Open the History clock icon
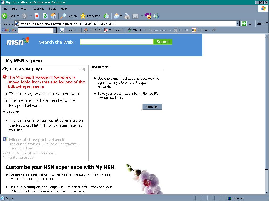 click(106, 16)
